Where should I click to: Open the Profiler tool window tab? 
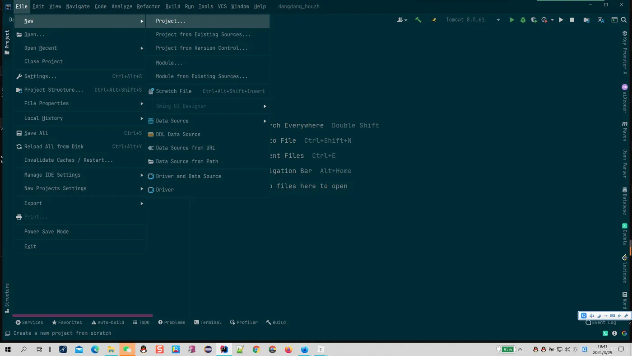[x=244, y=323]
